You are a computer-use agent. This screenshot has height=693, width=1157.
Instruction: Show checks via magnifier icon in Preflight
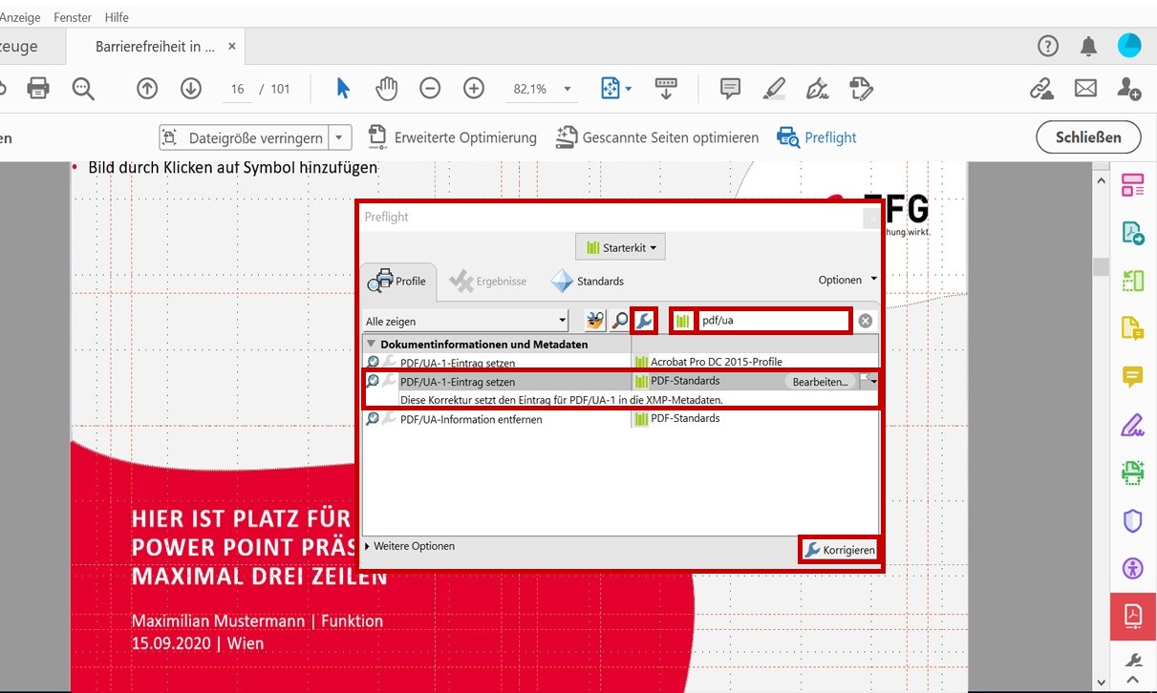pyautogui.click(x=620, y=321)
